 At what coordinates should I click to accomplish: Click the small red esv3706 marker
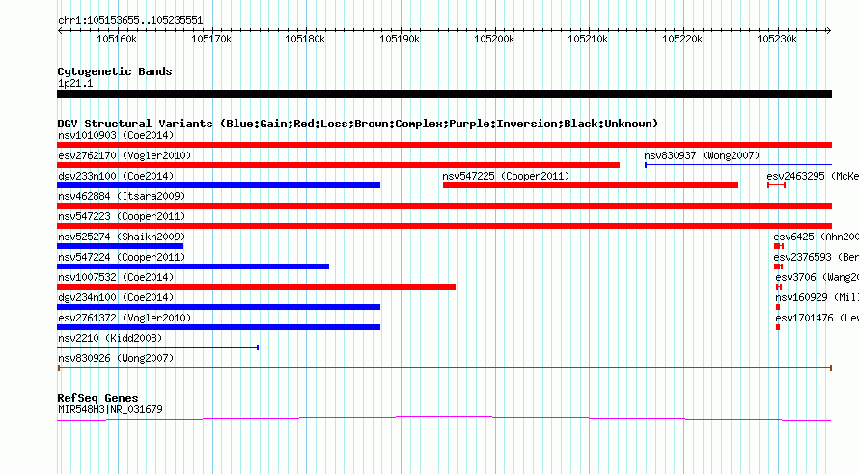click(779, 287)
